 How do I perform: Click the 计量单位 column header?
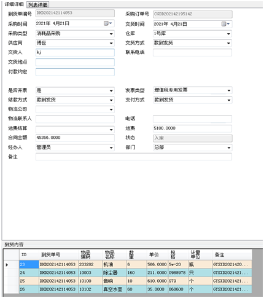200,255
